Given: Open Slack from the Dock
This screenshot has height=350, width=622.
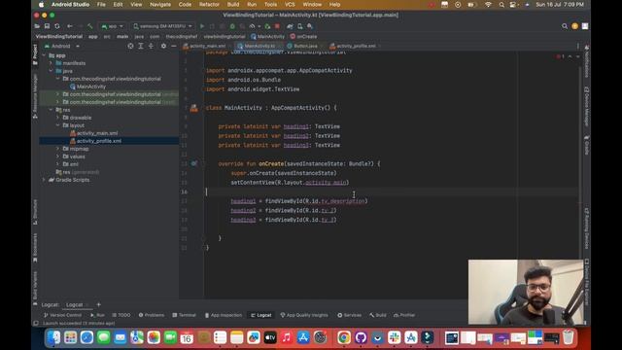Looking at the screenshot, I should coord(395,337).
